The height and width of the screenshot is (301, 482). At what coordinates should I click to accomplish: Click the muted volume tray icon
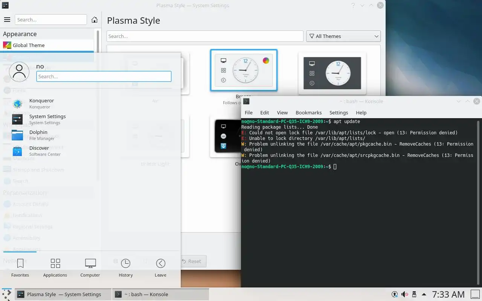405,294
